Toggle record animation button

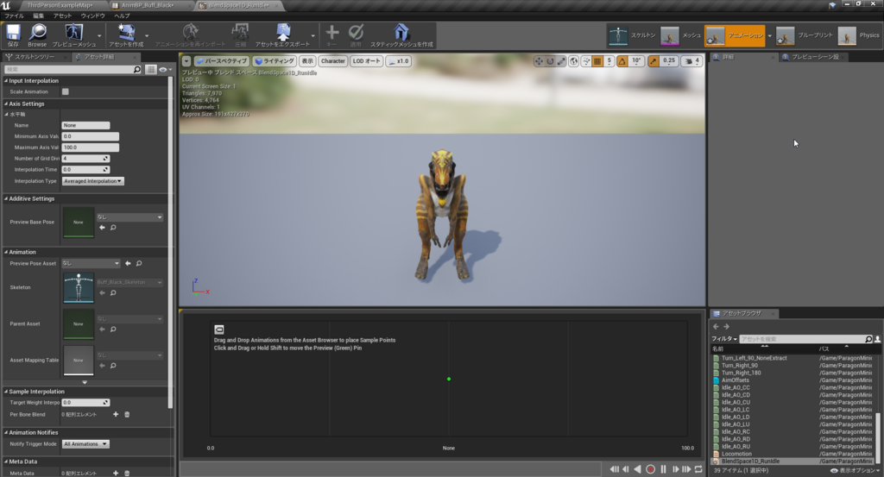click(x=651, y=469)
